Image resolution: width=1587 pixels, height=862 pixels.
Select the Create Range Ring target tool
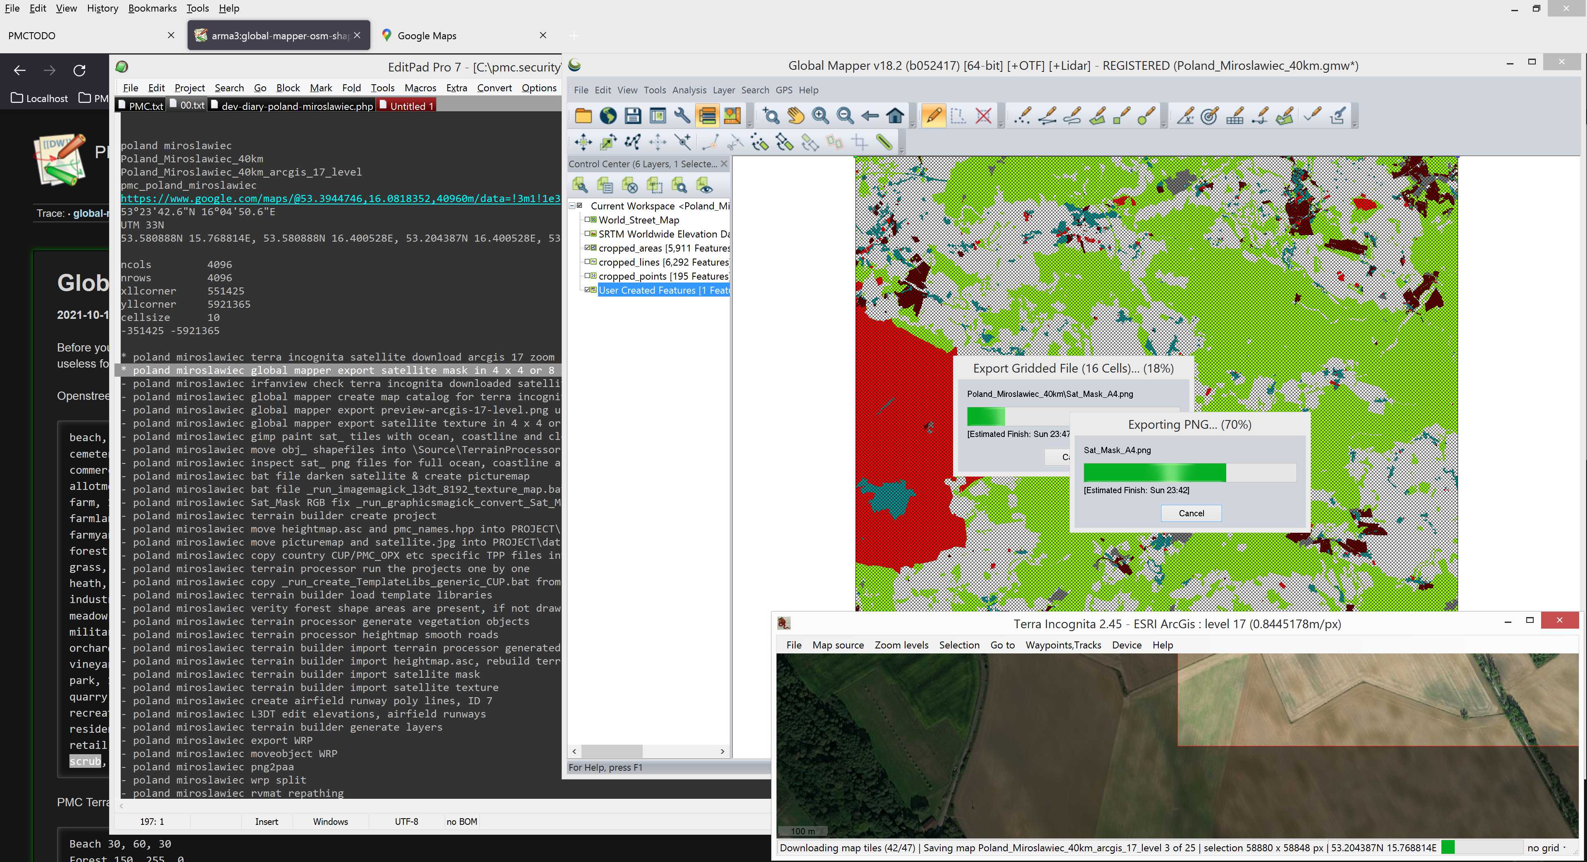coord(1209,116)
